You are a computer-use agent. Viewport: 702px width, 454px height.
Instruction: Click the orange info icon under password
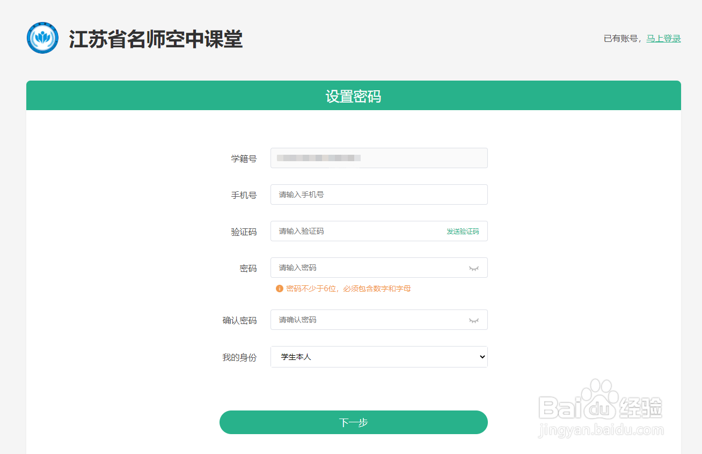click(x=279, y=289)
